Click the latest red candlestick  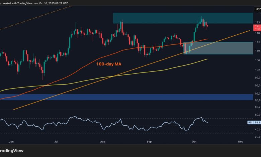[208, 26]
